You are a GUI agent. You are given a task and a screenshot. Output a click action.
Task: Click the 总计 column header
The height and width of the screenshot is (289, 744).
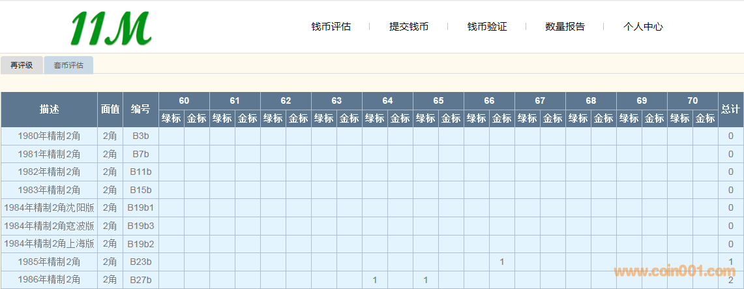tap(730, 110)
